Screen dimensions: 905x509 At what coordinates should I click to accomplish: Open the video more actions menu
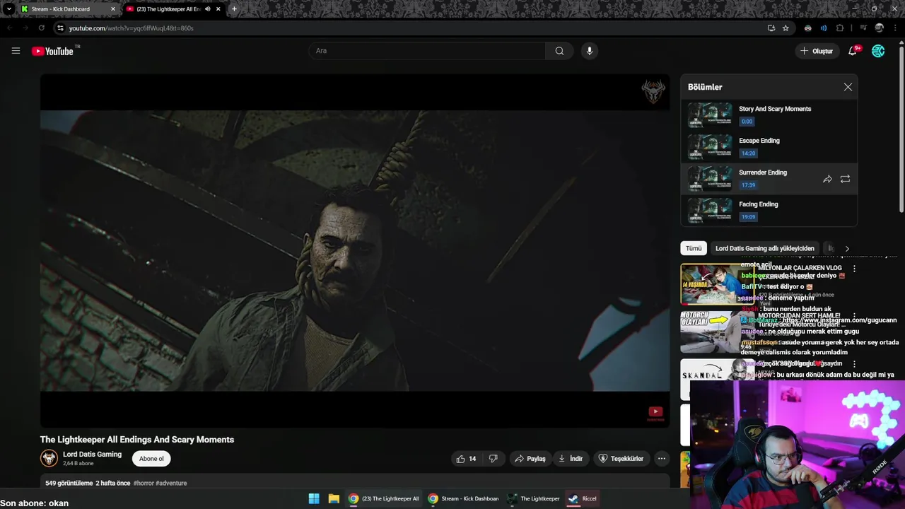[662, 459]
